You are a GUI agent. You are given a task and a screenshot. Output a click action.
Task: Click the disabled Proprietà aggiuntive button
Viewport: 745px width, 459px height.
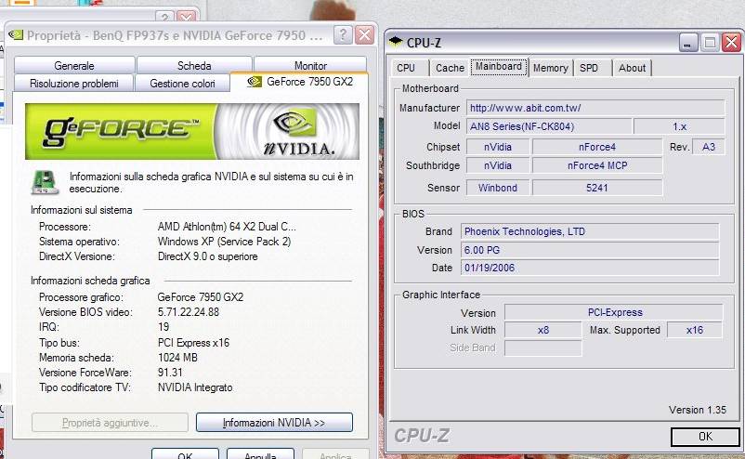tap(110, 423)
